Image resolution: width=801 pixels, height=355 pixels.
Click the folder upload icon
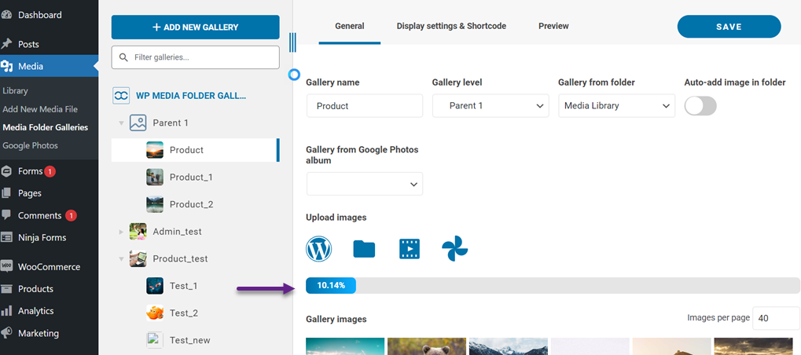364,249
